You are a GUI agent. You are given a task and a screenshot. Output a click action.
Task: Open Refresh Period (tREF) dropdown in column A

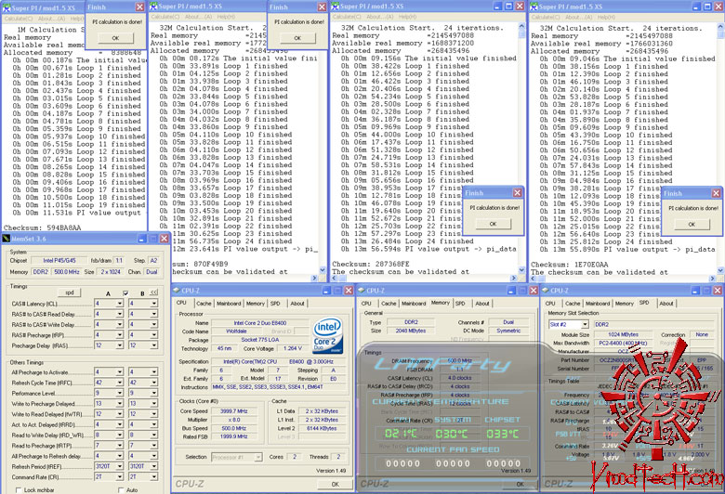pos(120,466)
